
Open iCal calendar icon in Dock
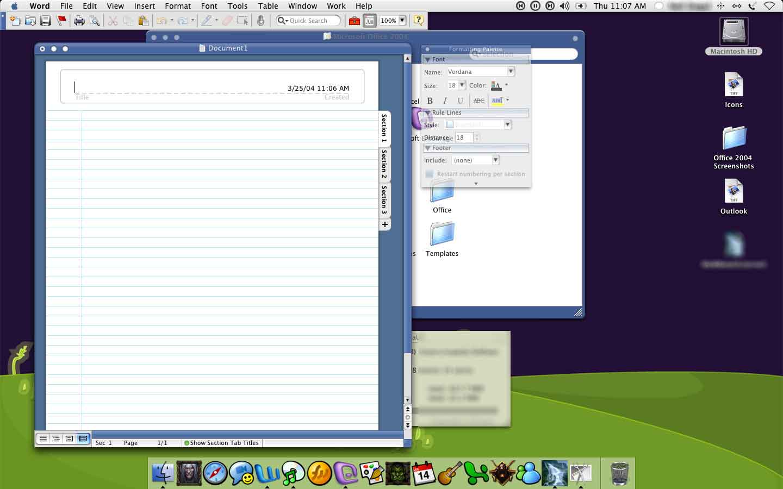pos(424,473)
